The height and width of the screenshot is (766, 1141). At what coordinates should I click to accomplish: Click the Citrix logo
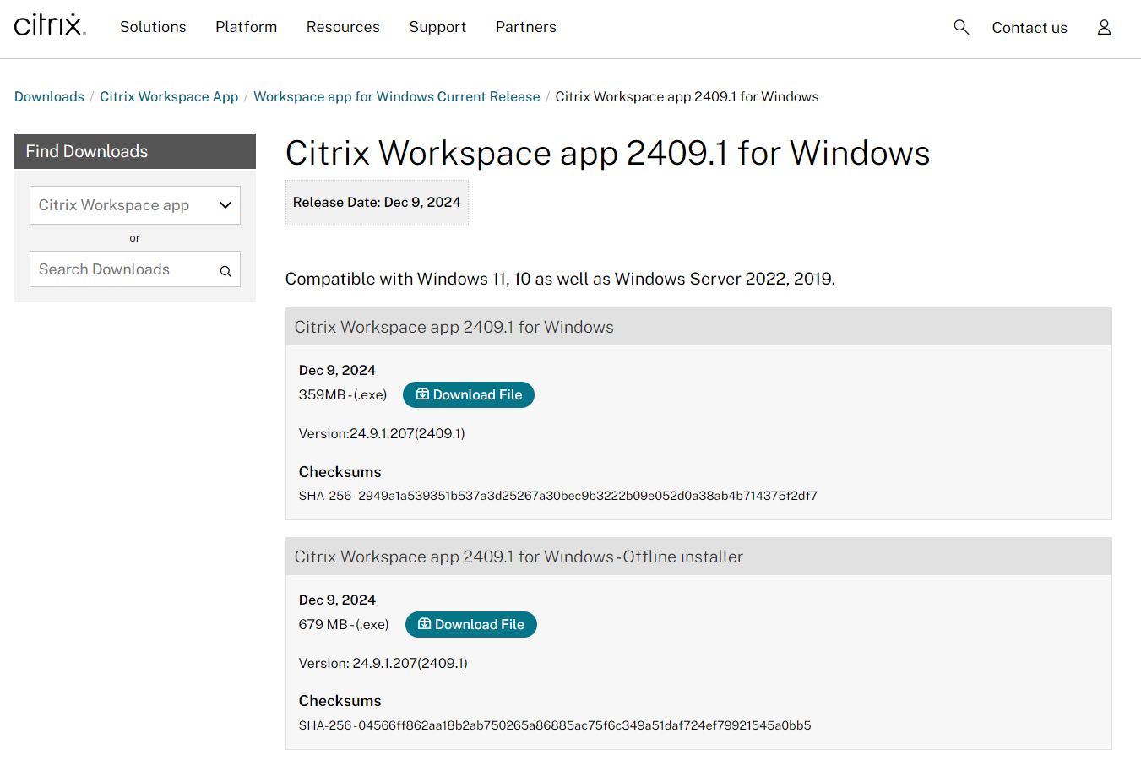pyautogui.click(x=50, y=24)
